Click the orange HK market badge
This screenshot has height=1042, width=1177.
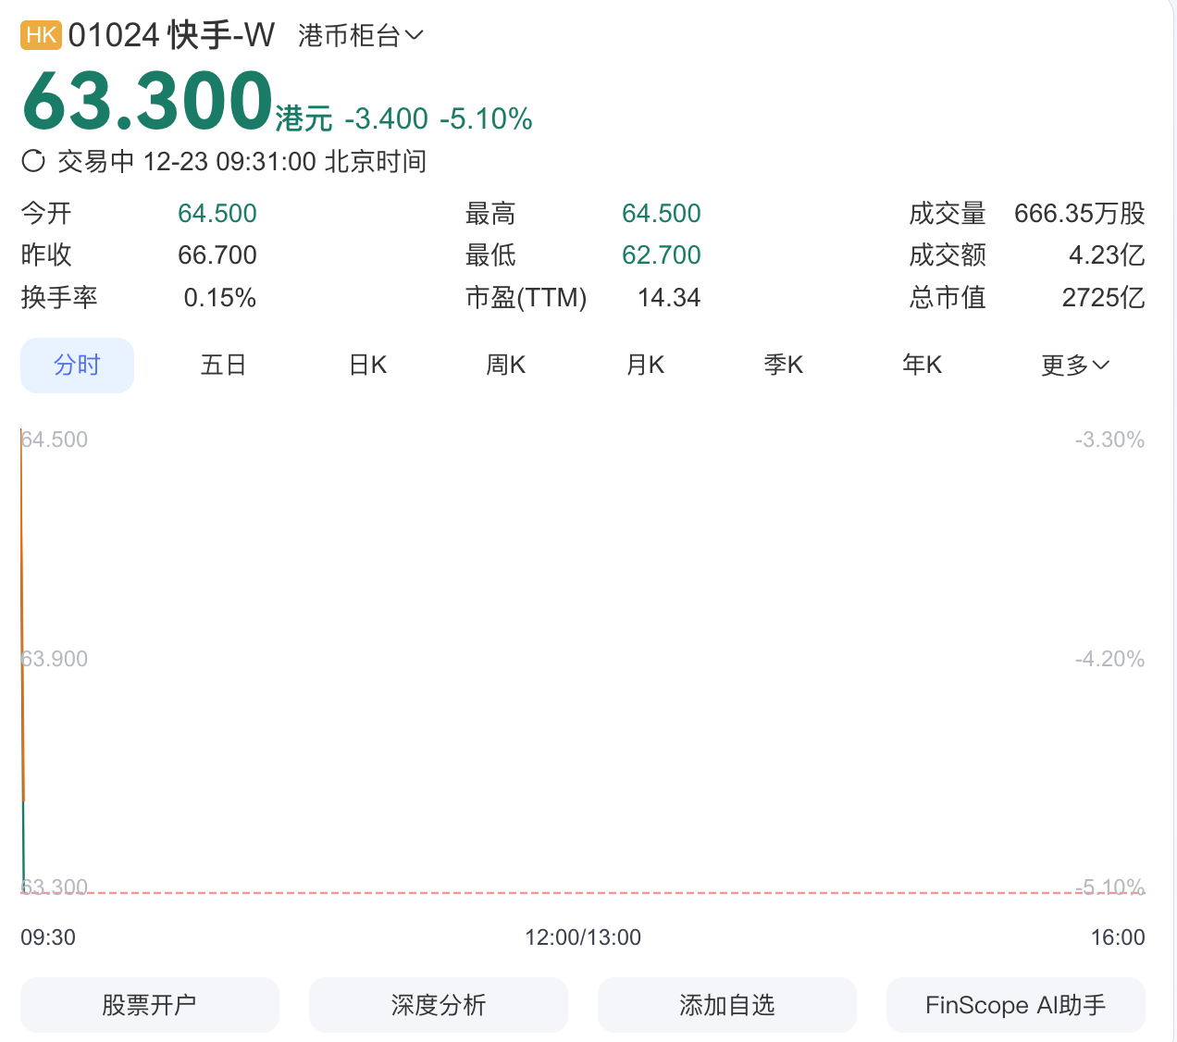pyautogui.click(x=41, y=35)
